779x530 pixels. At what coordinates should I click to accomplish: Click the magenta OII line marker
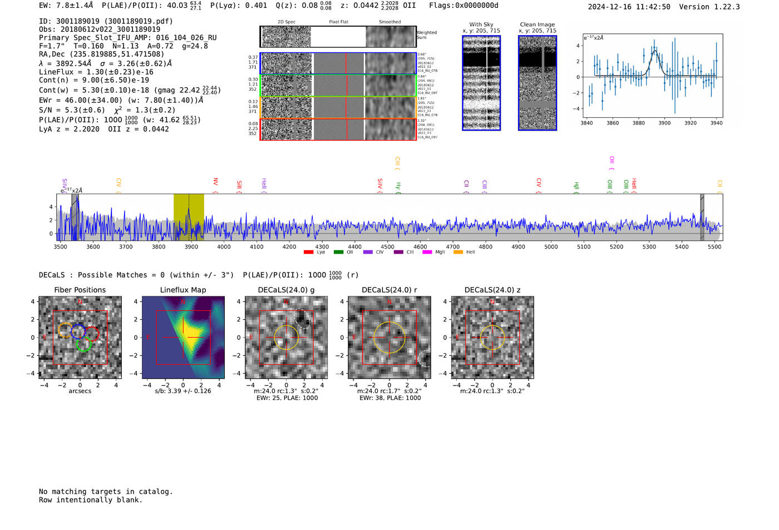(x=612, y=163)
